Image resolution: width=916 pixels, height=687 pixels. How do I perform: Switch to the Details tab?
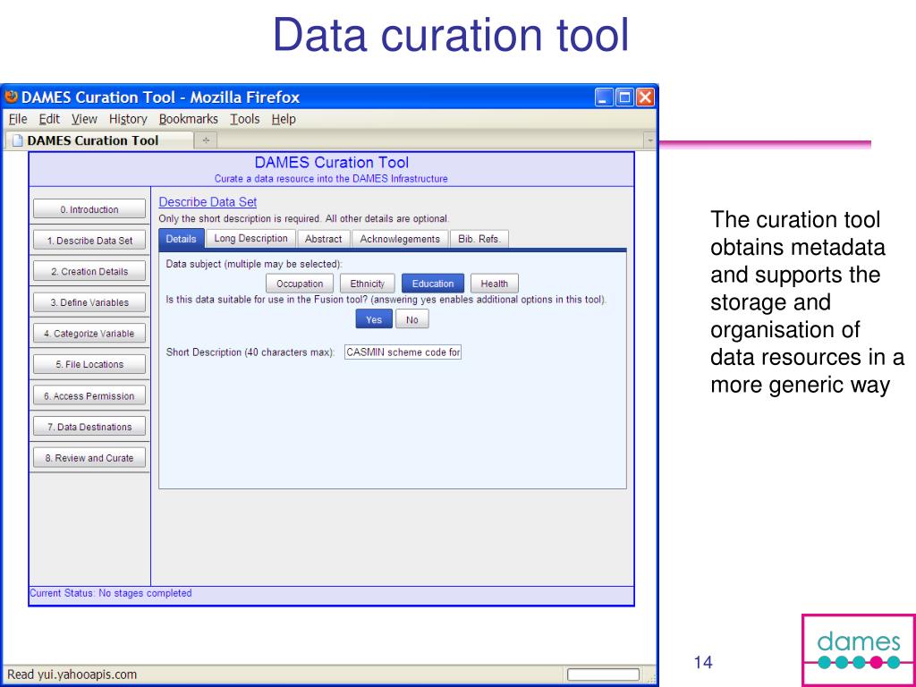(181, 238)
